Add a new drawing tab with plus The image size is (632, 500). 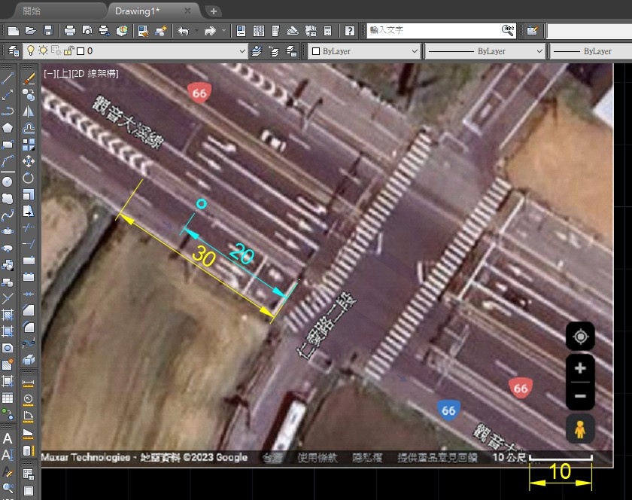pos(214,11)
